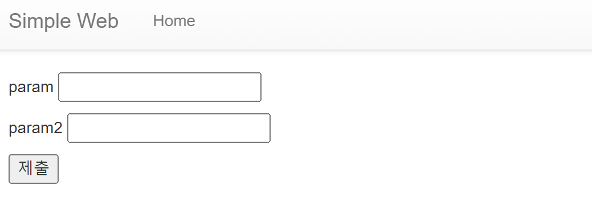Focus the param text input field
Image resolution: width=592 pixels, height=210 pixels.
(160, 87)
